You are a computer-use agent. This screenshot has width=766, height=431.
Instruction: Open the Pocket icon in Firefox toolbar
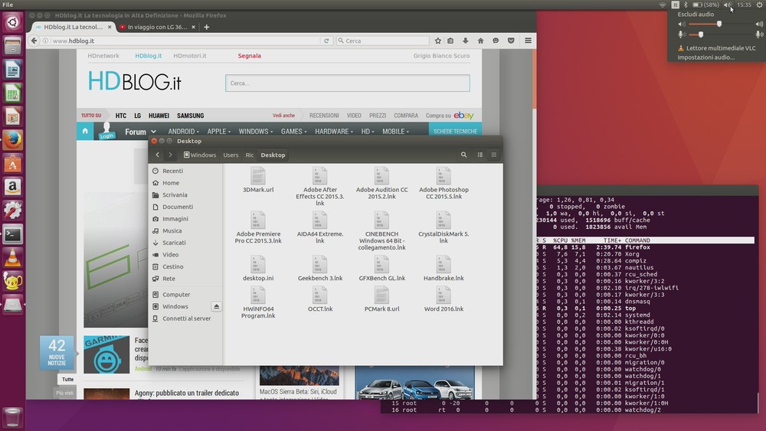click(x=511, y=41)
